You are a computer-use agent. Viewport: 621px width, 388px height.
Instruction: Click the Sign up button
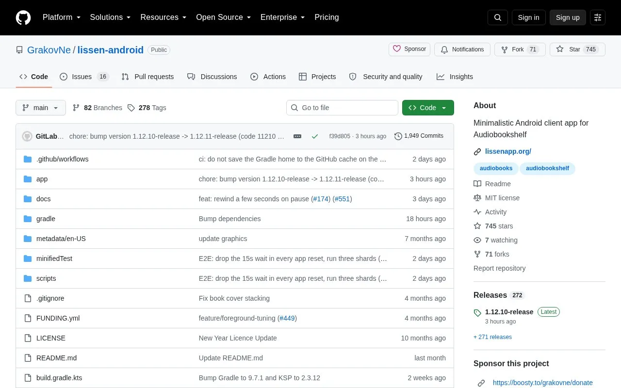pyautogui.click(x=568, y=17)
